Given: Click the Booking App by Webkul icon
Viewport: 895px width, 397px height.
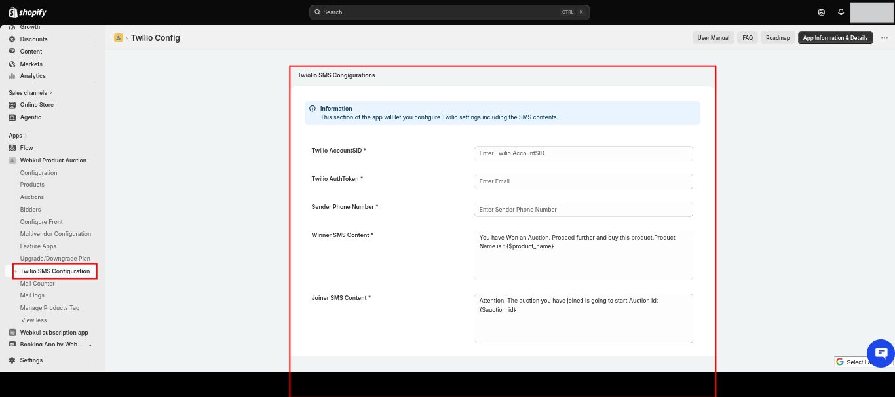Looking at the screenshot, I should tap(12, 345).
